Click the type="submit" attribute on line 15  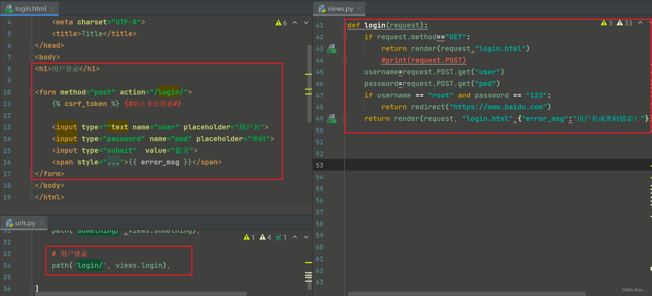pyautogui.click(x=109, y=150)
